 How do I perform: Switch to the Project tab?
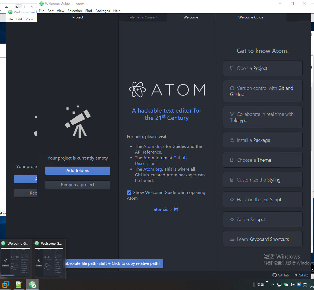78,17
